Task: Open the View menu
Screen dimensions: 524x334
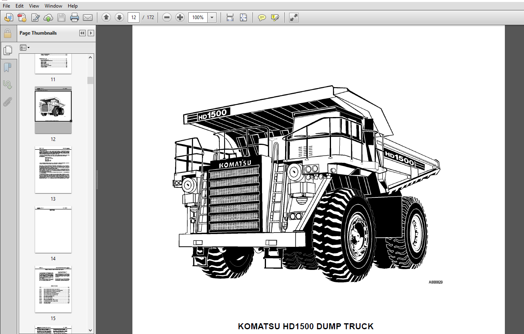Action: coord(34,6)
